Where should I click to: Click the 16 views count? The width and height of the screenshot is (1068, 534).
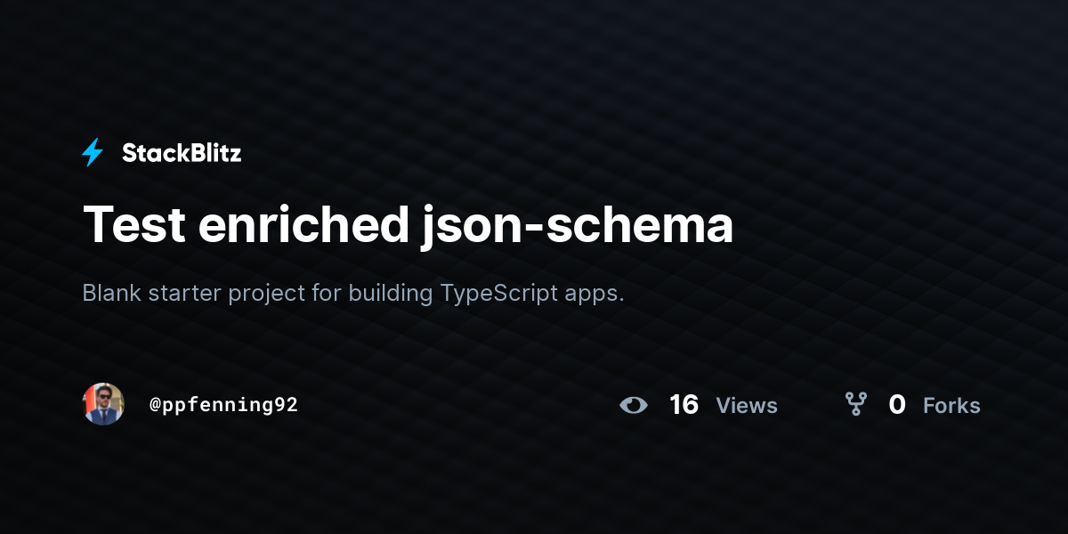click(684, 405)
